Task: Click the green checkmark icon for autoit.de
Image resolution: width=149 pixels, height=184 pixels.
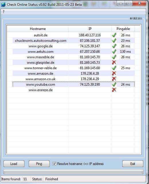Action: coord(114,35)
